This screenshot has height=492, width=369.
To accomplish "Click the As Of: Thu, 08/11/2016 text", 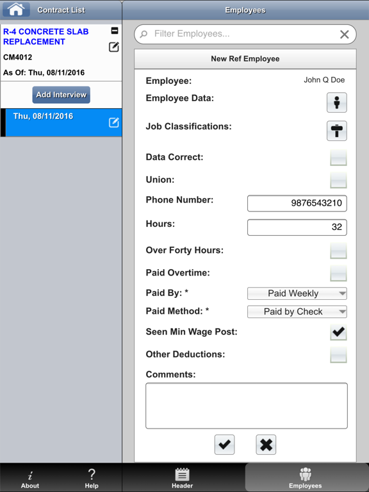I will tap(44, 73).
